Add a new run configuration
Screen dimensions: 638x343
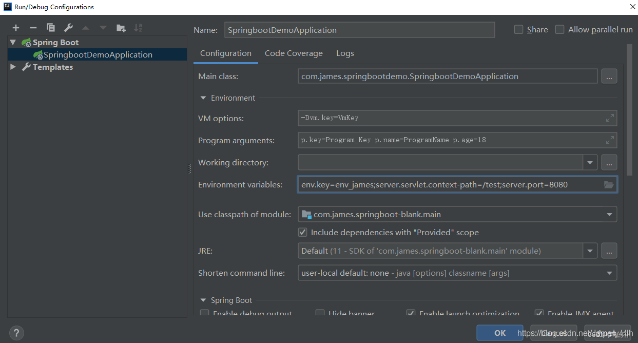pos(15,27)
